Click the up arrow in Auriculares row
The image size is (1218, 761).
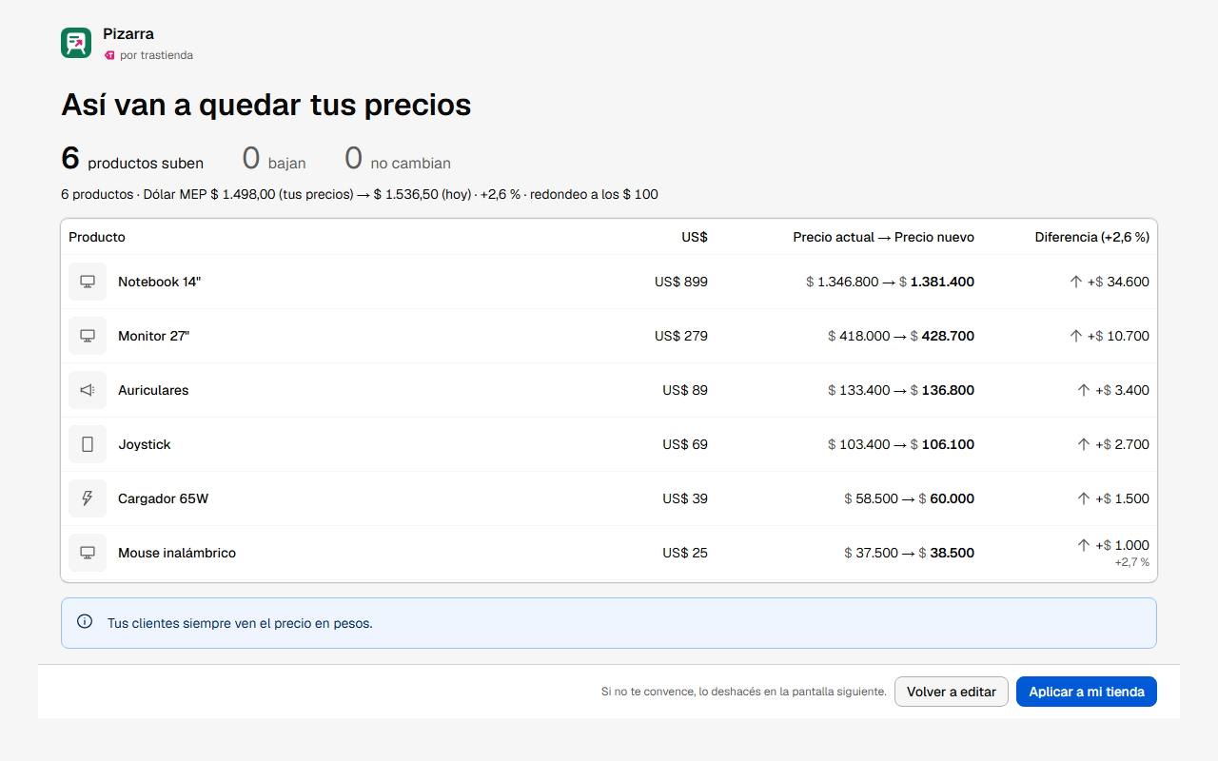[1084, 390]
